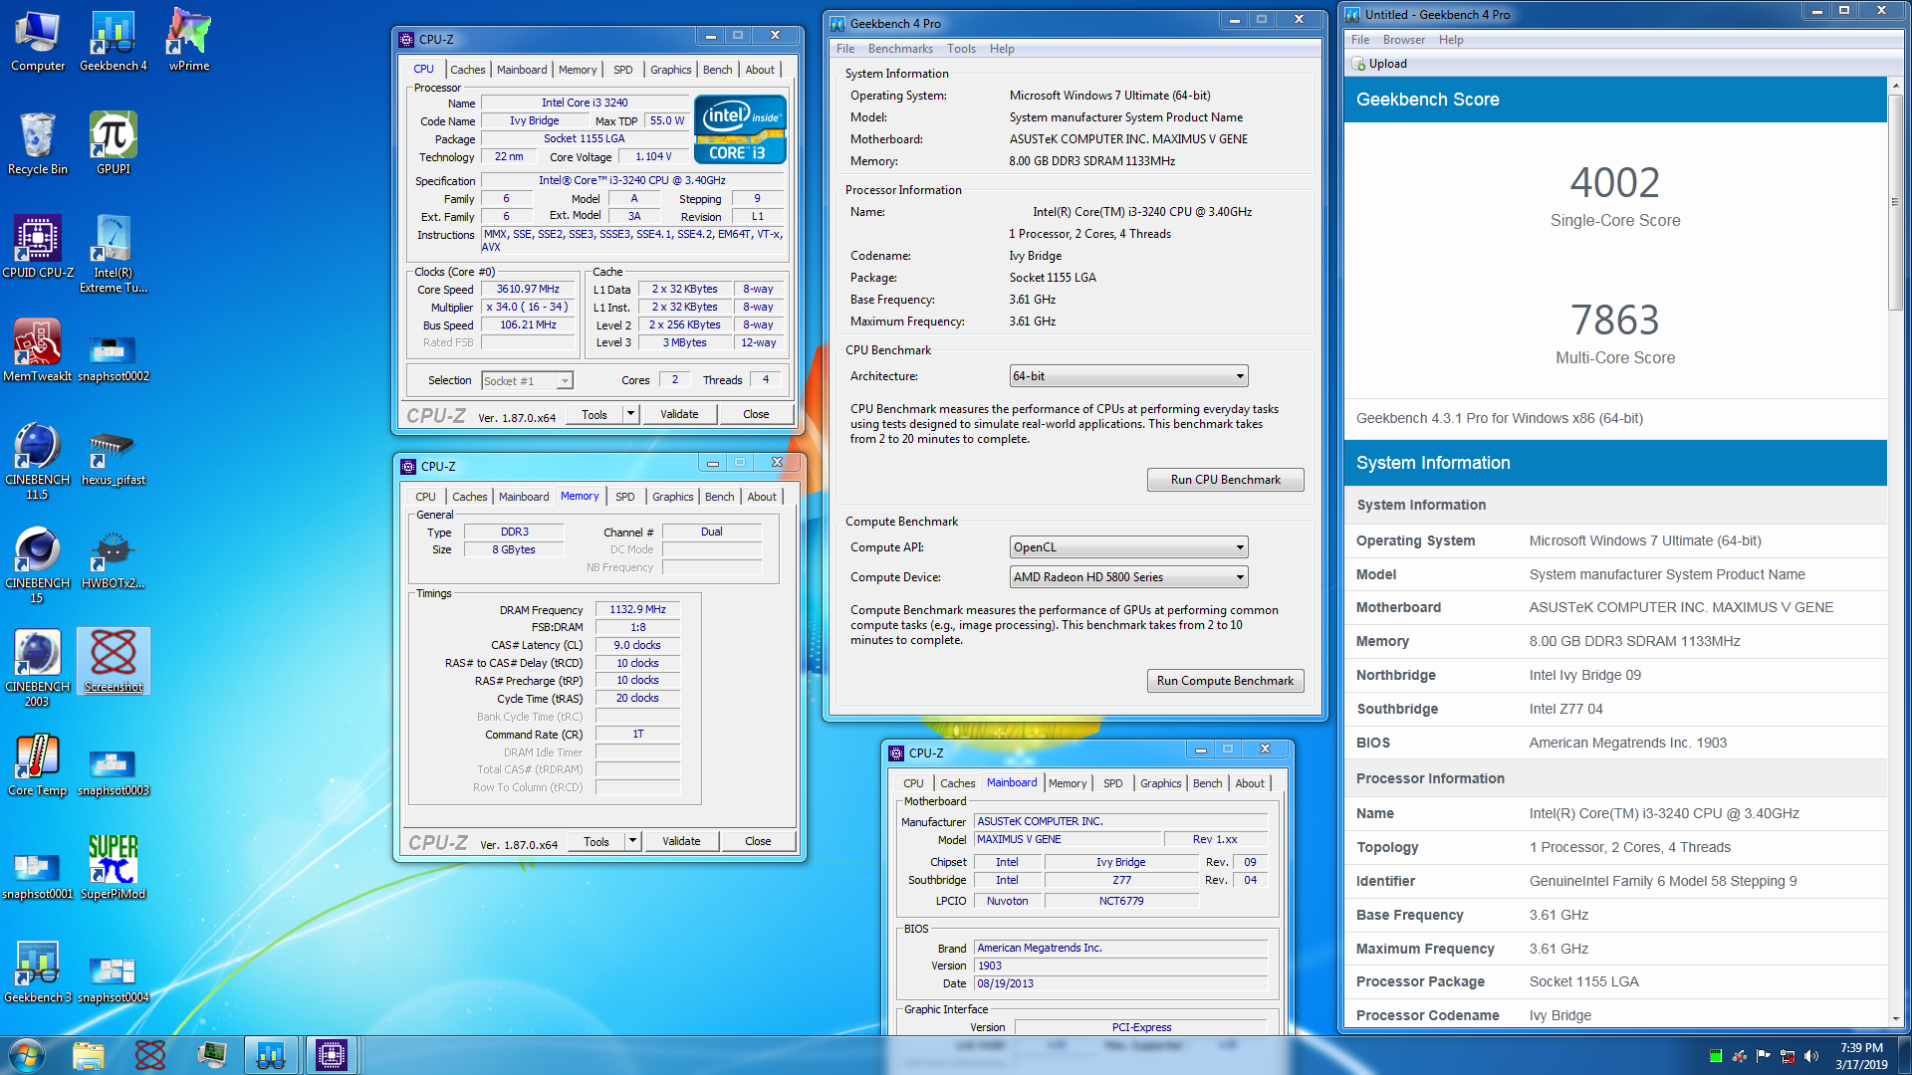Click the CPU-Z taskbar button
The width and height of the screenshot is (1912, 1075).
coord(332,1055)
